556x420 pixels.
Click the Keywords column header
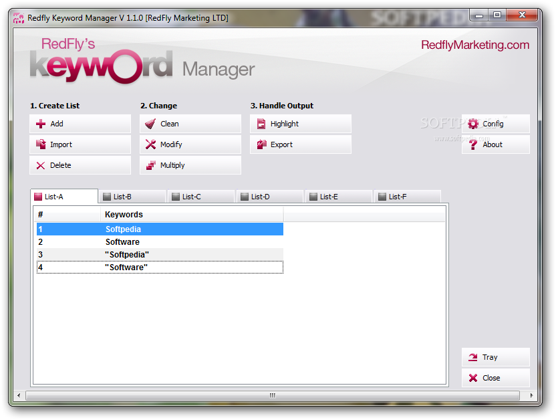(192, 215)
